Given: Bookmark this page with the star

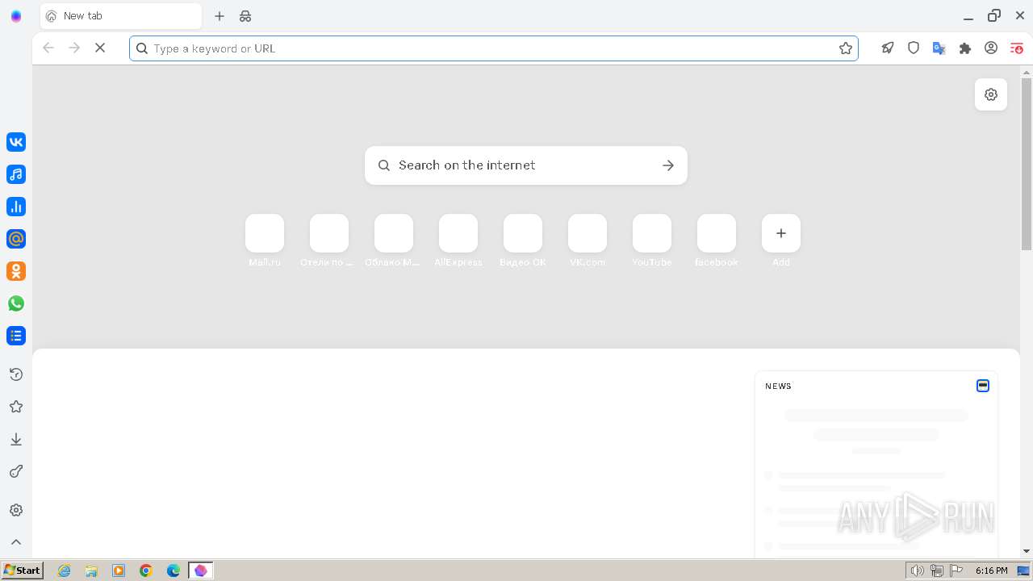Looking at the screenshot, I should click(846, 48).
